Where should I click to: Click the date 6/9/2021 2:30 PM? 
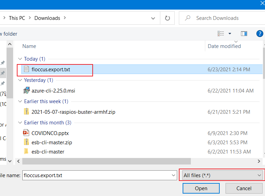pyautogui.click(x=228, y=133)
